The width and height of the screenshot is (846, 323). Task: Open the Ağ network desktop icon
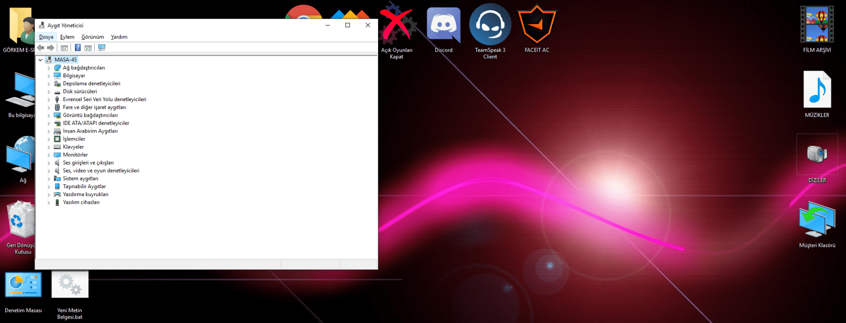coord(21,159)
